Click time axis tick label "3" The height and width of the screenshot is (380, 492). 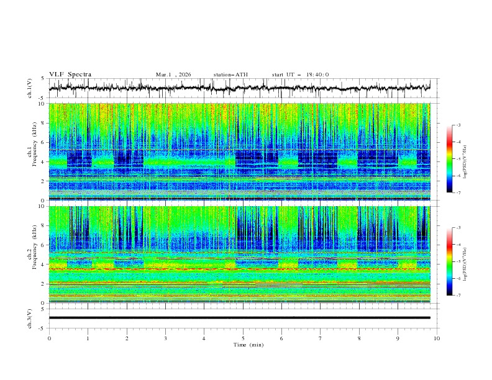click(165, 338)
